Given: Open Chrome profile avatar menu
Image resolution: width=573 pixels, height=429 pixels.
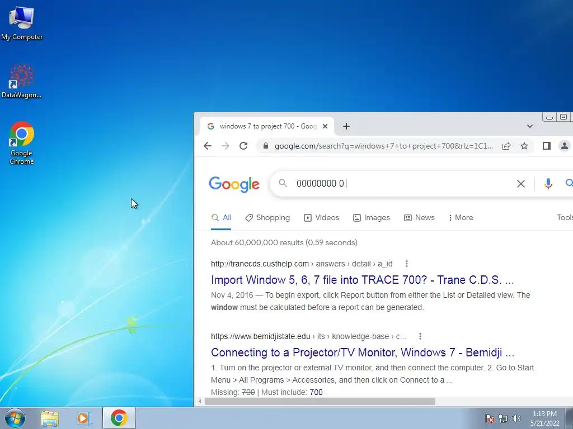Looking at the screenshot, I should [564, 146].
